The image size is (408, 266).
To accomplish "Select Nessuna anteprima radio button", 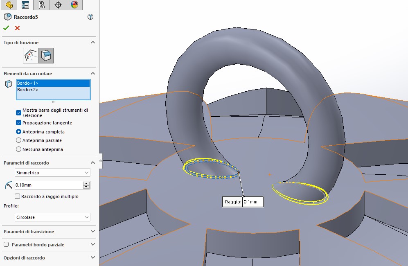I will (18, 149).
